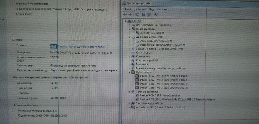Select AMD R5SL128G ATA Device entry

point(156,41)
